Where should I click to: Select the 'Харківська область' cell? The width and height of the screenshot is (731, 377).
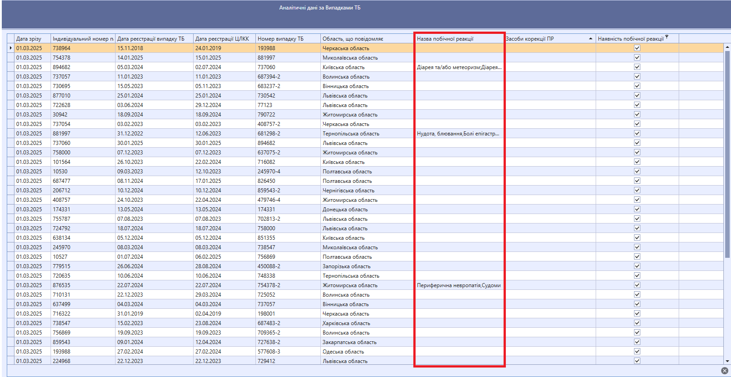pyautogui.click(x=367, y=323)
